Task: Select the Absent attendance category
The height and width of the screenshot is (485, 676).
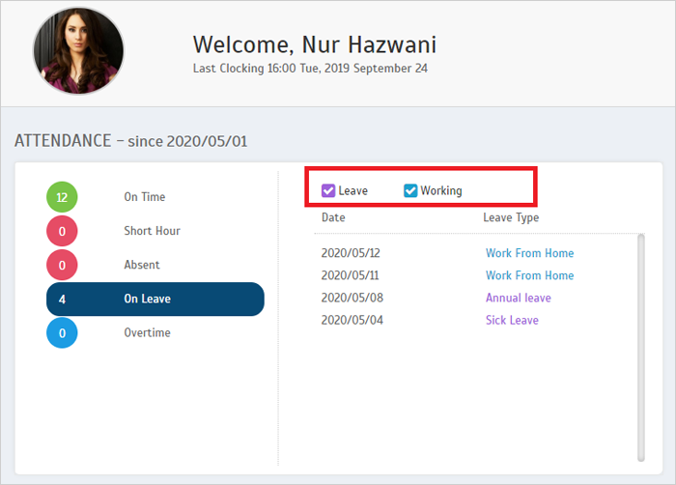Action: click(142, 265)
